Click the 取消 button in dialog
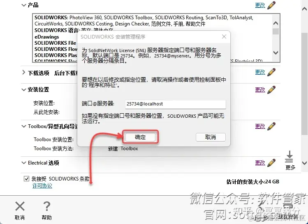Screen dimensions: 308x224 click(211, 137)
